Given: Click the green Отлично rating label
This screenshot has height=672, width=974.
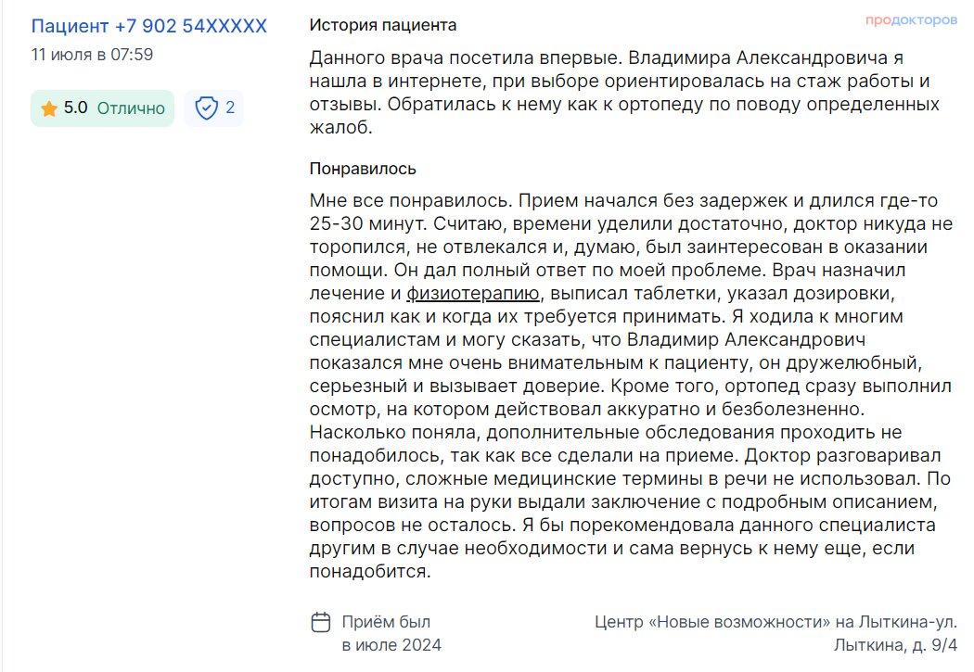Looking at the screenshot, I should [x=131, y=108].
